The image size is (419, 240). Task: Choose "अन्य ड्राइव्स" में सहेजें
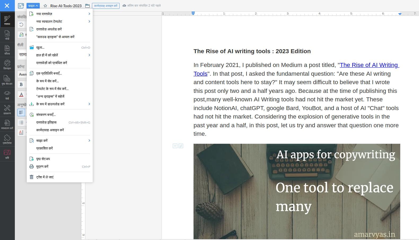pyautogui.click(x=60, y=96)
